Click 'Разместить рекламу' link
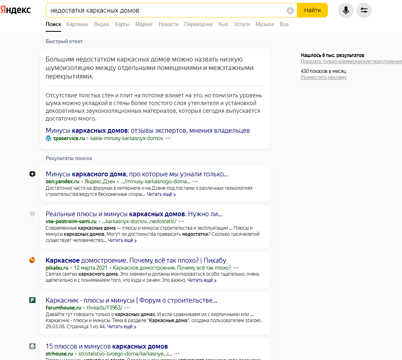 coord(323,77)
